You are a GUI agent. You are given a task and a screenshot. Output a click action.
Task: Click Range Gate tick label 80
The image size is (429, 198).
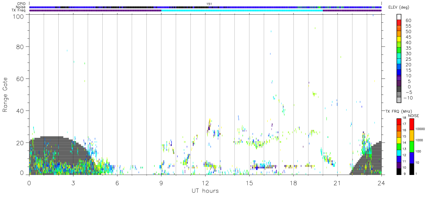coord(20,46)
